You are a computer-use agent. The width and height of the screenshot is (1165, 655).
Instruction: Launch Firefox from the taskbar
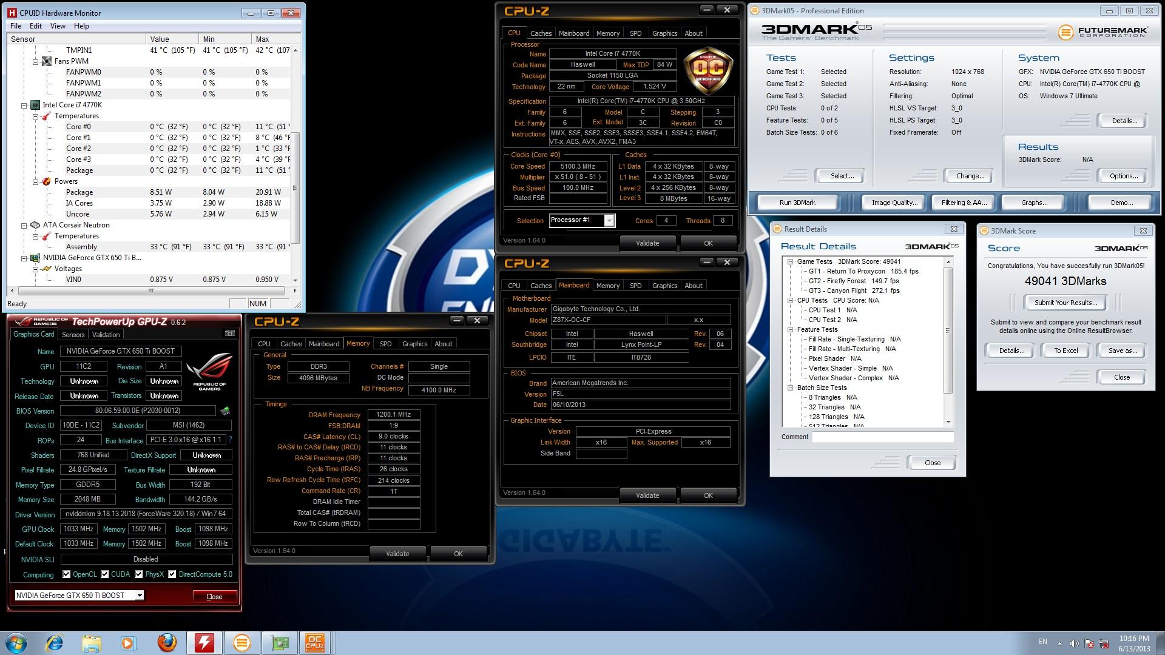pyautogui.click(x=166, y=642)
